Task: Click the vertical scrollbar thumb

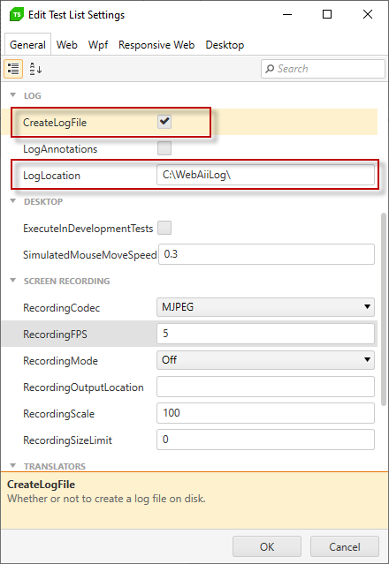Action: 384,309
